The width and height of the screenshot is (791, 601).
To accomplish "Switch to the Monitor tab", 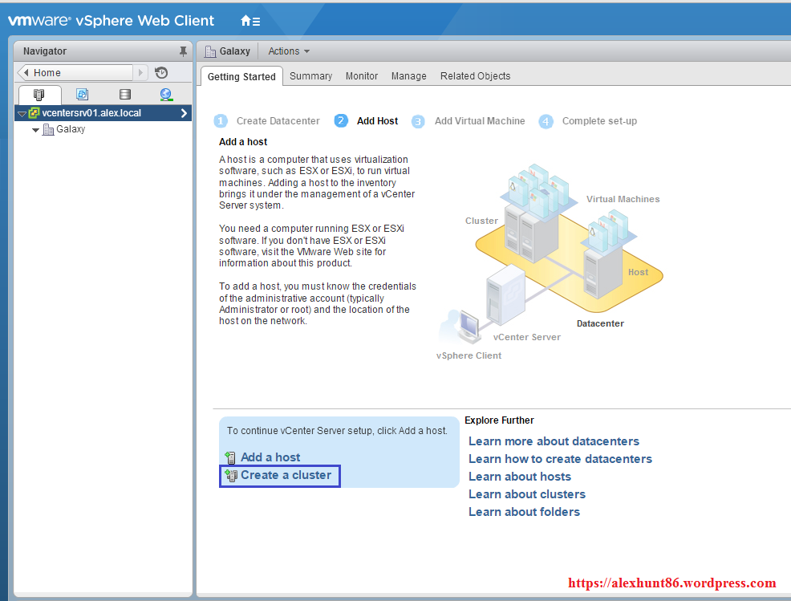I will (x=362, y=76).
